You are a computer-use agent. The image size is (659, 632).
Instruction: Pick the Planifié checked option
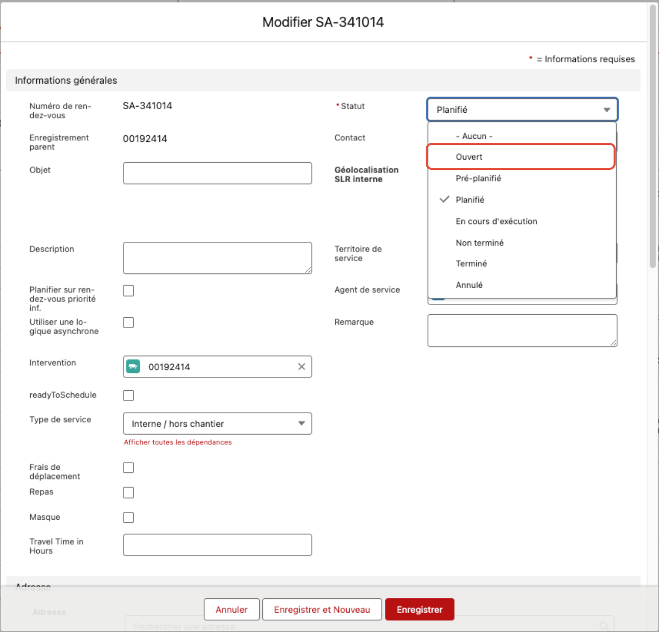pos(522,199)
